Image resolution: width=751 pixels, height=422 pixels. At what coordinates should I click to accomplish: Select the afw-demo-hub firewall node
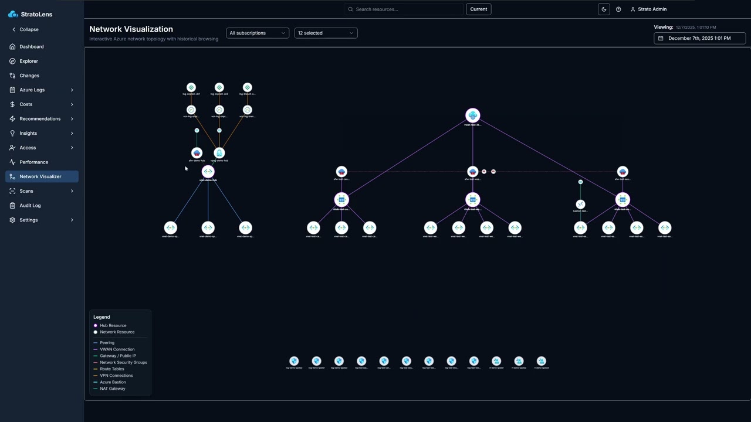pos(197,153)
